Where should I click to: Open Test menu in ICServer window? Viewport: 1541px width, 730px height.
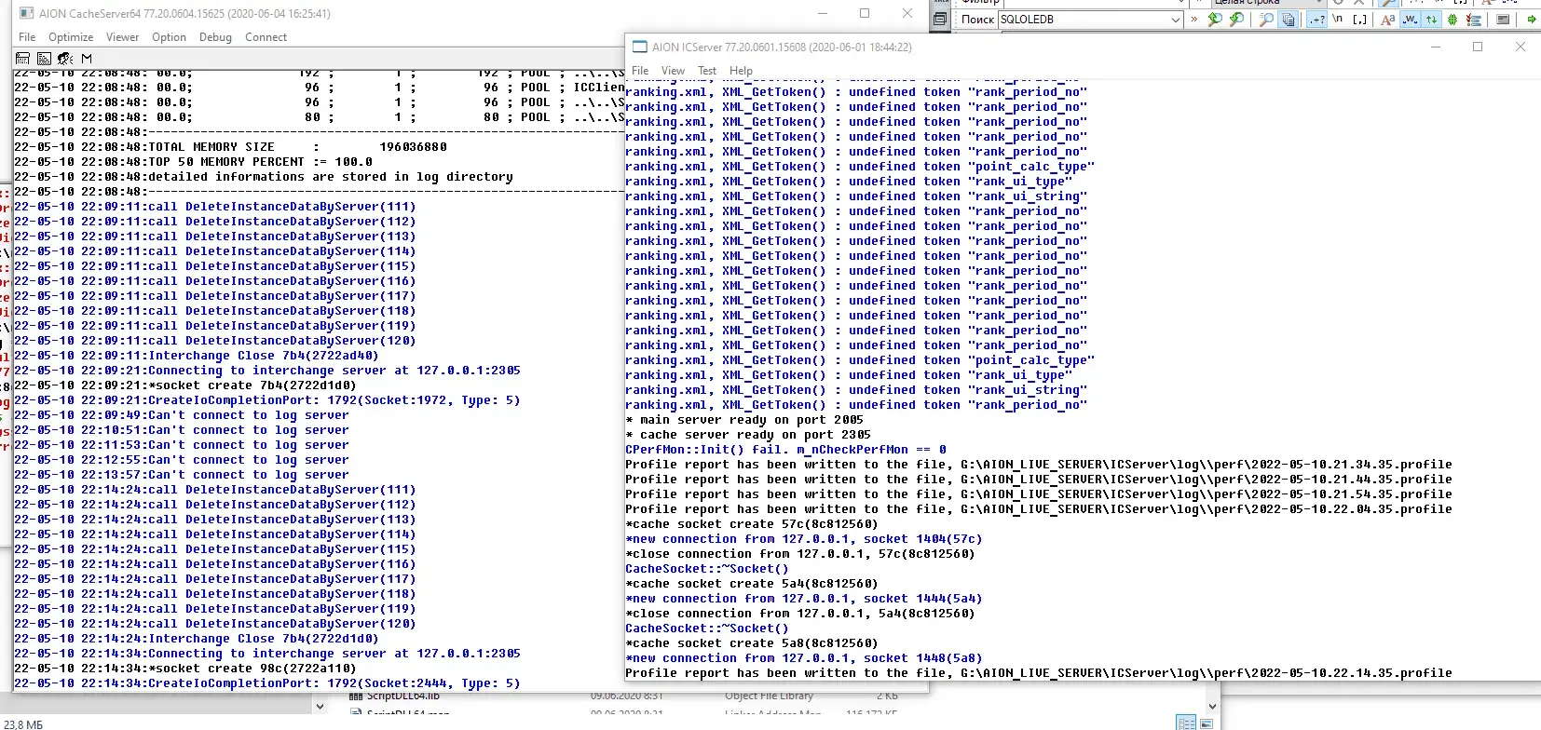tap(707, 71)
